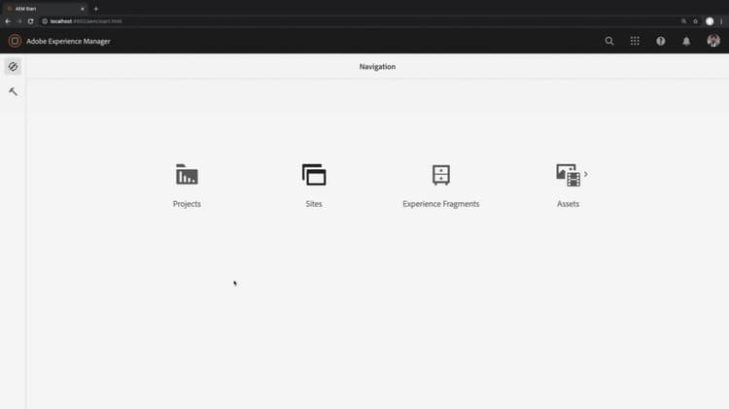Click the Navigation heading text
729x409 pixels.
pos(377,66)
